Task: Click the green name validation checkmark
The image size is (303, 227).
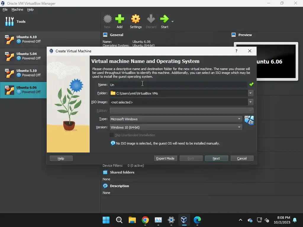Action: [x=252, y=84]
